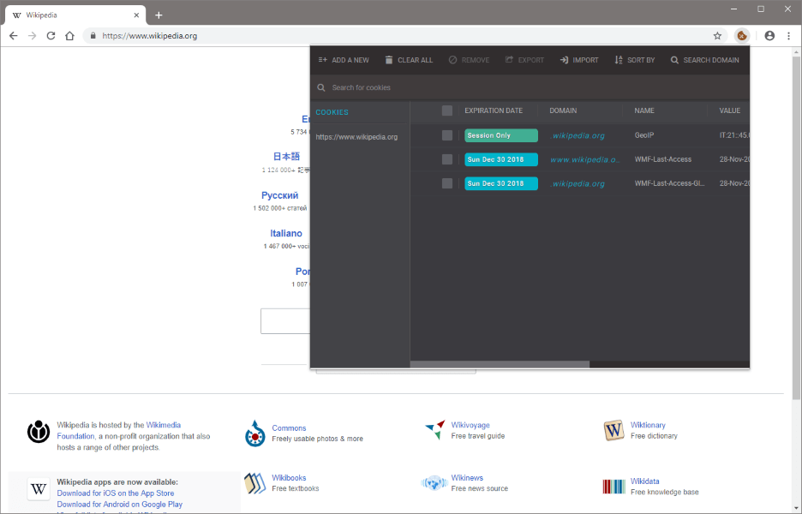Click the ADD A NEW cookie icon
The width and height of the screenshot is (802, 514).
click(x=321, y=59)
